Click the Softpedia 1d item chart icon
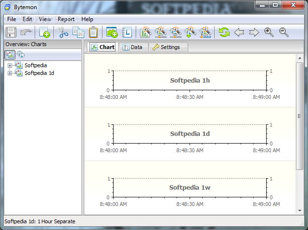The image size is (308, 230). point(19,73)
